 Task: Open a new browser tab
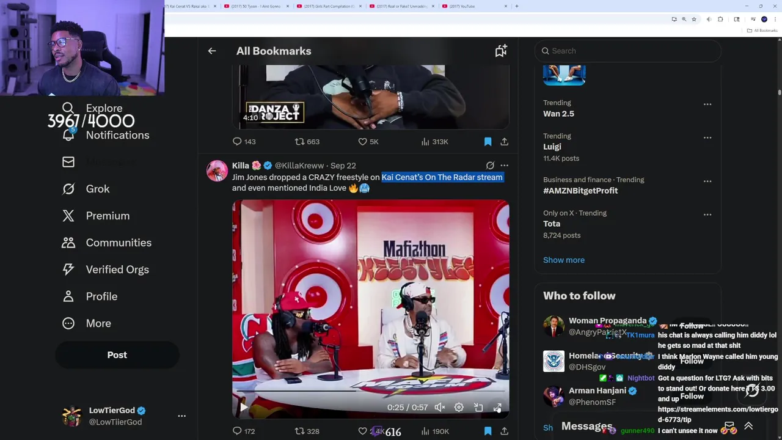pyautogui.click(x=517, y=6)
